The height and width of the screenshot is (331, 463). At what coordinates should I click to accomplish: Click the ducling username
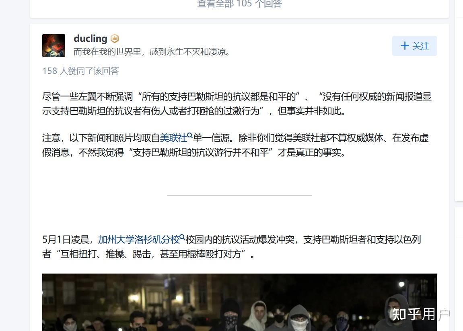(x=91, y=38)
